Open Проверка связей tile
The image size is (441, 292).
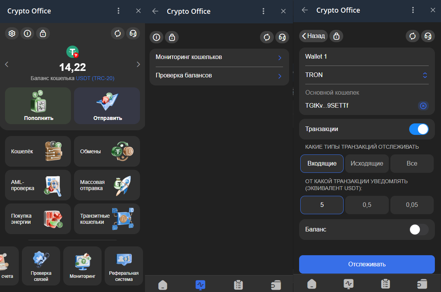coord(41,266)
